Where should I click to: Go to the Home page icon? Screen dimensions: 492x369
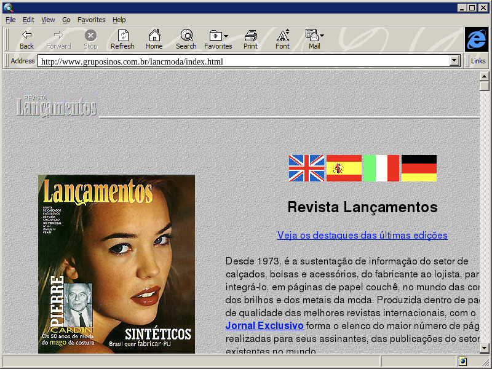tap(154, 39)
